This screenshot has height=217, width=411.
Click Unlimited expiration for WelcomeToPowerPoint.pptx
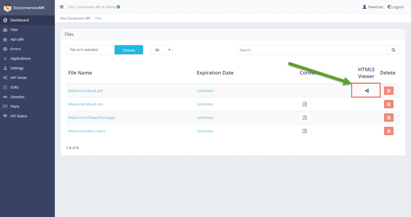(x=205, y=118)
